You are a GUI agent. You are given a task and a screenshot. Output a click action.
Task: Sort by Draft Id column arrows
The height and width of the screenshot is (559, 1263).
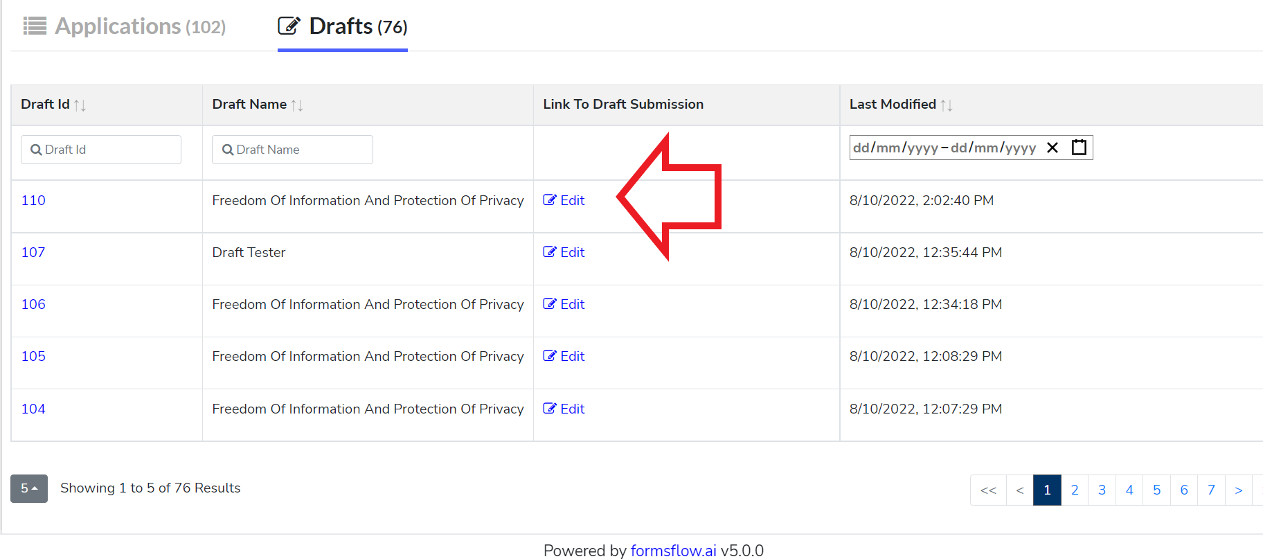coord(80,105)
